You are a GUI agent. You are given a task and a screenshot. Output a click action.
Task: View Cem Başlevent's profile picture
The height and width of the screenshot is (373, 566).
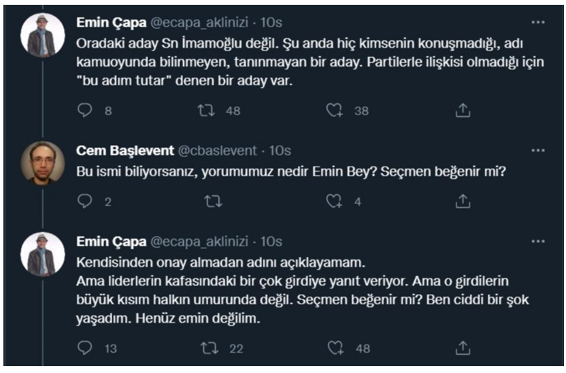point(43,163)
